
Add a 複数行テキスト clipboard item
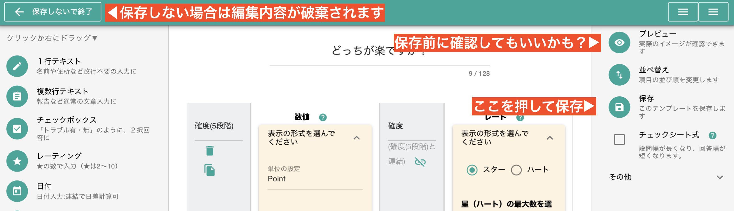(x=17, y=96)
